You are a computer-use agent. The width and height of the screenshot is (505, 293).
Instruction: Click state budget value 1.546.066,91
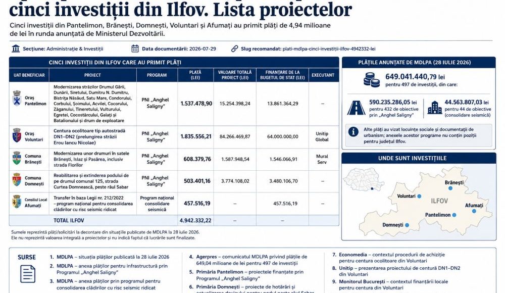coord(283,159)
